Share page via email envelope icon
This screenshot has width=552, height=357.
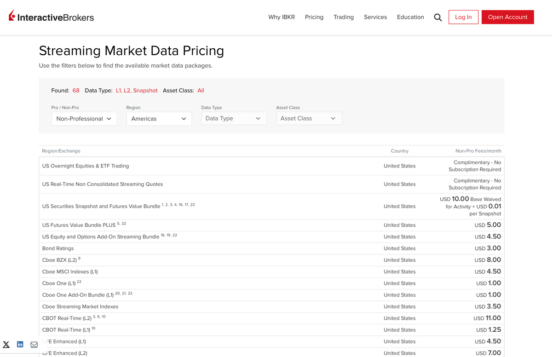click(34, 345)
